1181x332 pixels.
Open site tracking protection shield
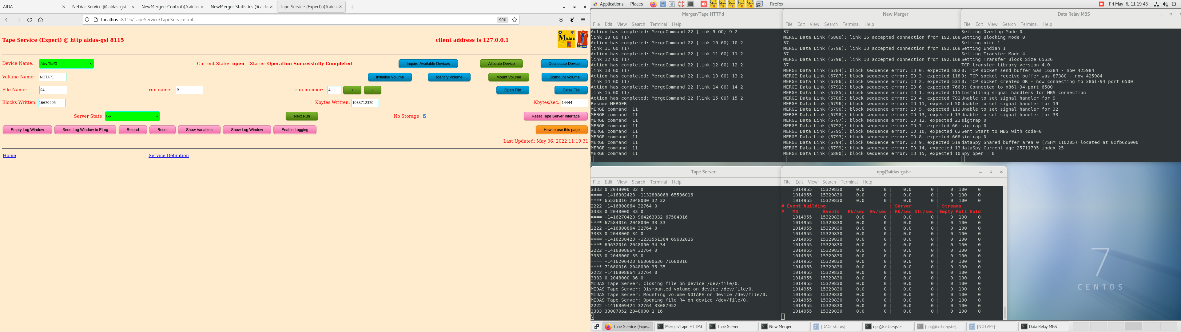88,20
